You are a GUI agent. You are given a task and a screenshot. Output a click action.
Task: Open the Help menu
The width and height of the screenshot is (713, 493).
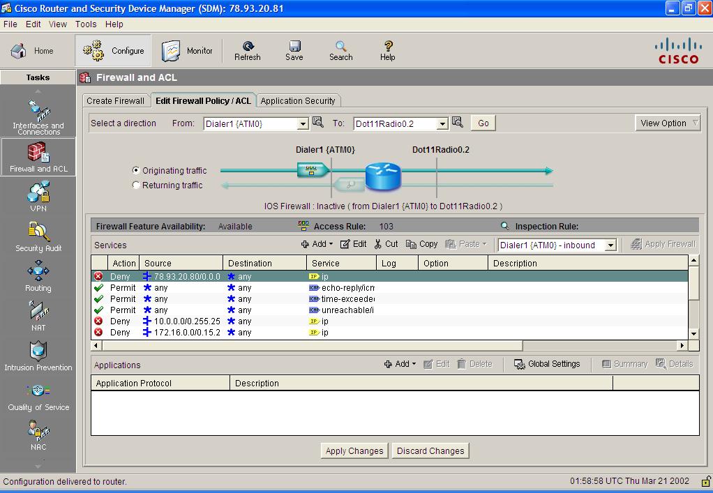pos(114,24)
